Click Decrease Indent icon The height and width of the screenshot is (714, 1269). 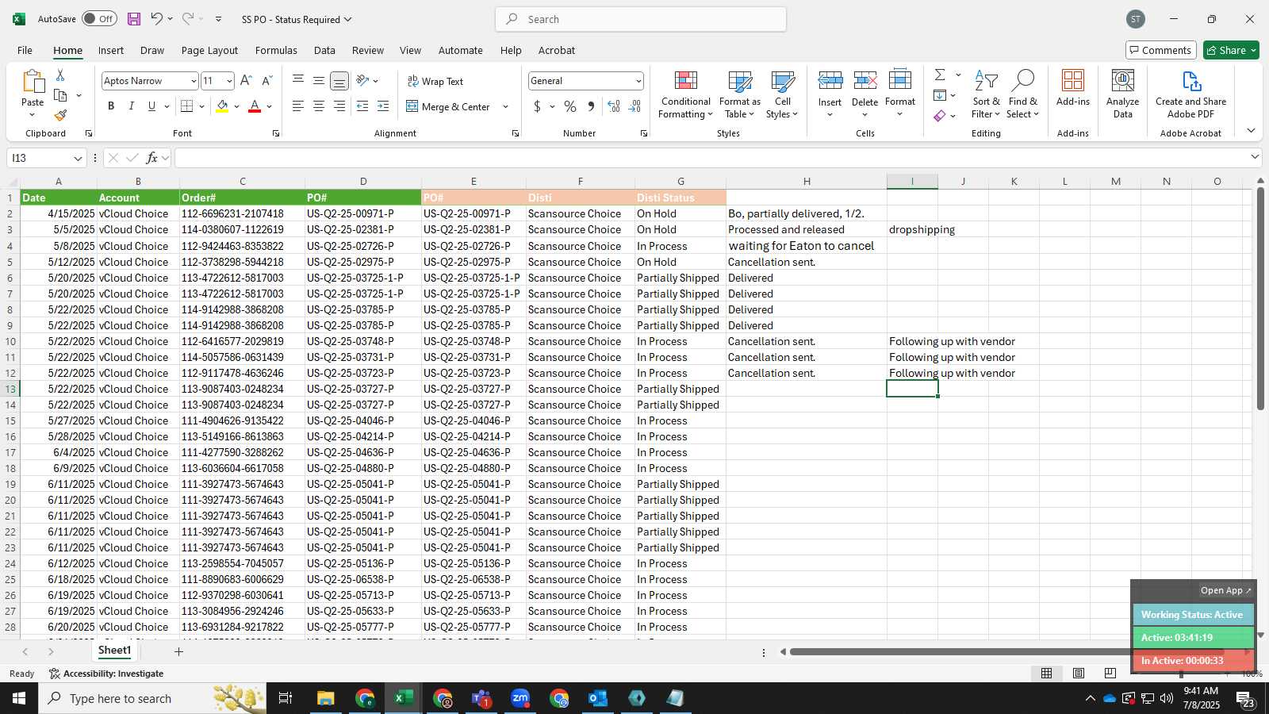[362, 106]
